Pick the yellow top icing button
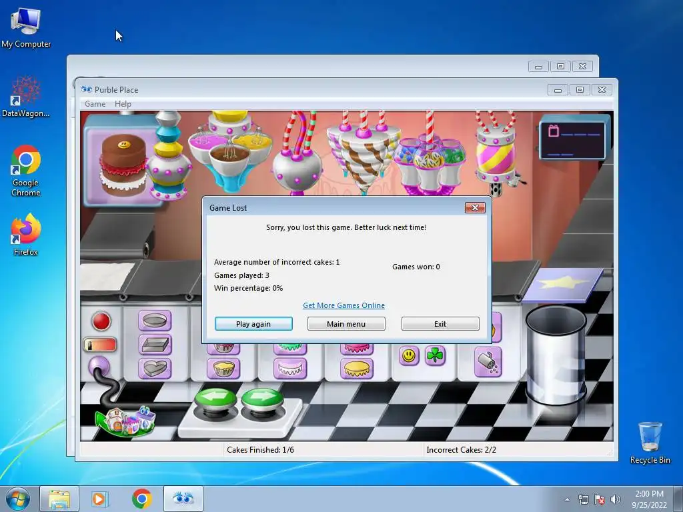 click(357, 369)
